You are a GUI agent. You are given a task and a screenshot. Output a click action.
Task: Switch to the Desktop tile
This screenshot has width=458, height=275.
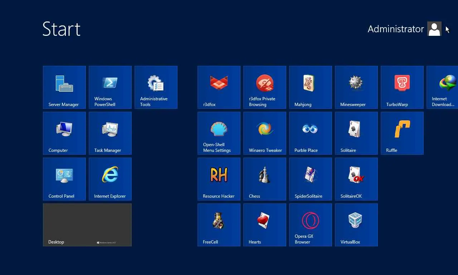point(87,225)
